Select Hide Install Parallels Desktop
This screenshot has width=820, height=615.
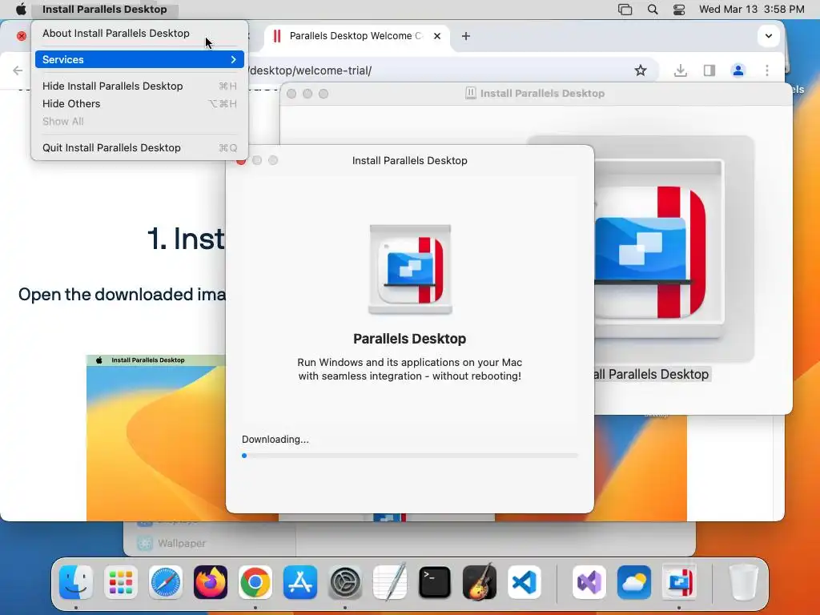click(x=139, y=86)
